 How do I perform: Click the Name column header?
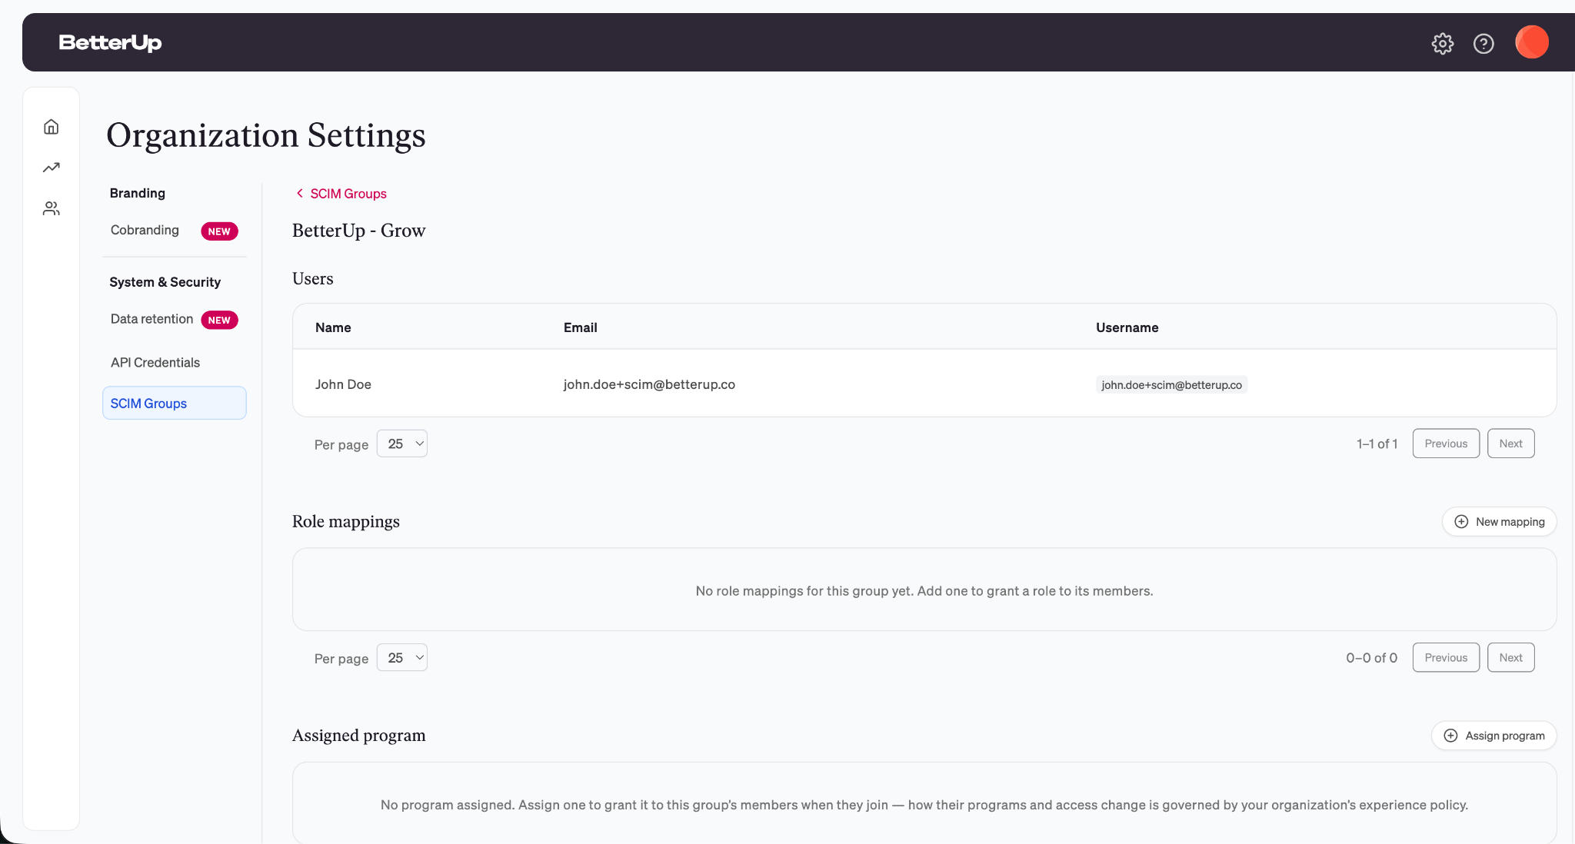(x=333, y=327)
